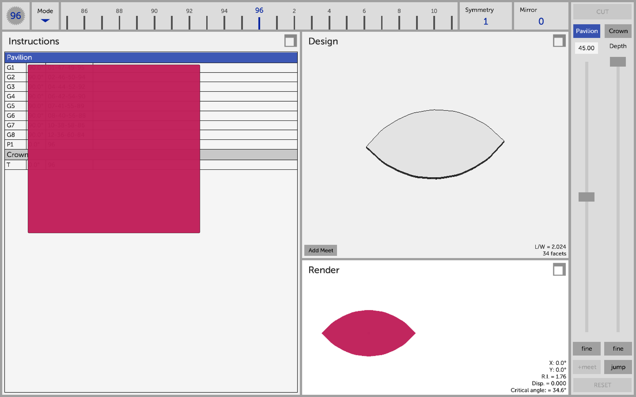Toggle fine mode under Depth slider
The width and height of the screenshot is (636, 397).
tap(618, 349)
